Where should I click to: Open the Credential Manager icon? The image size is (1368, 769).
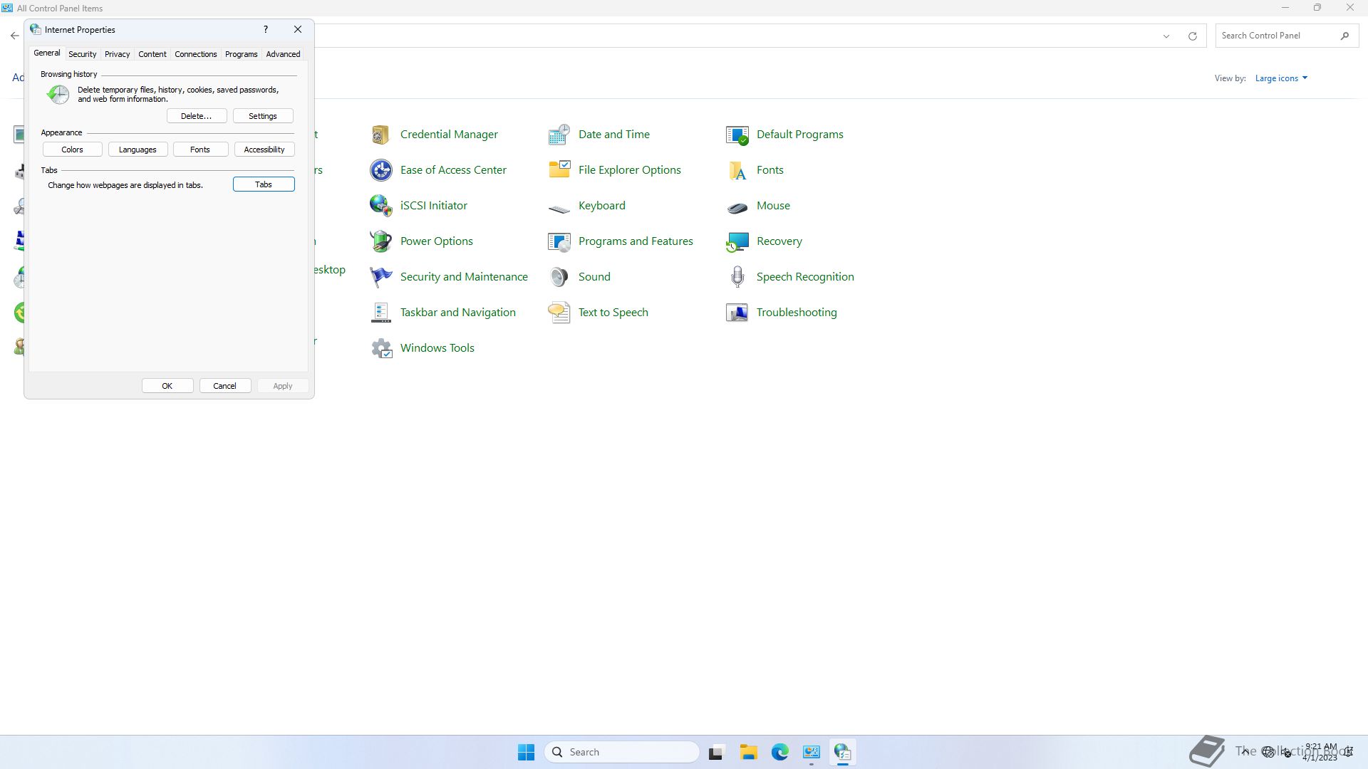pyautogui.click(x=380, y=135)
